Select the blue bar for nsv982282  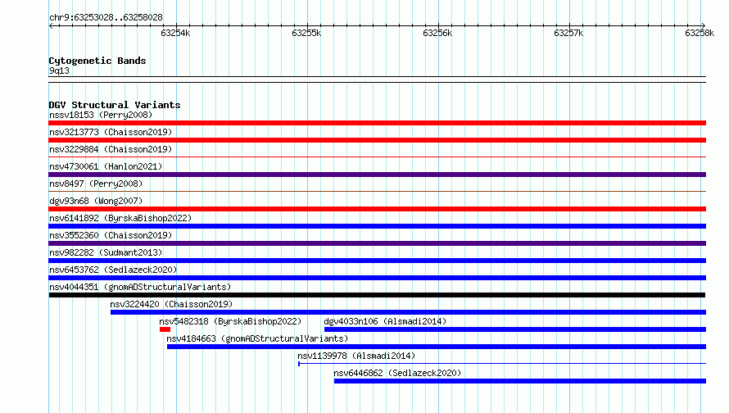pyautogui.click(x=377, y=261)
